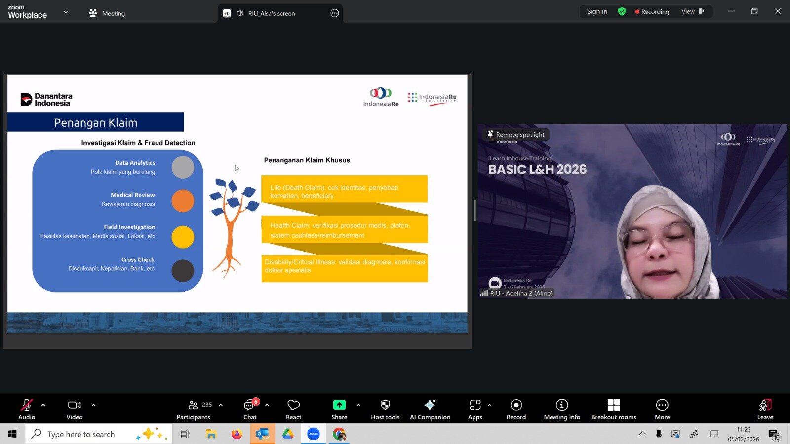Unmute the microphone Audio button
Viewport: 790px width, 444px height.
(x=27, y=409)
